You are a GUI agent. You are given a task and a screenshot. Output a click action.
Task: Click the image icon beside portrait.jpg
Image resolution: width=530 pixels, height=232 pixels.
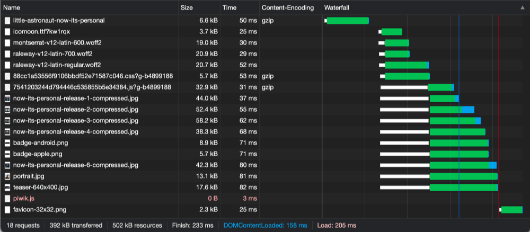pos(7,176)
